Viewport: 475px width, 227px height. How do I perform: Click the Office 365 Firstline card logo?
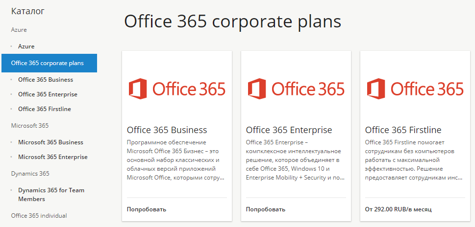tap(415, 89)
